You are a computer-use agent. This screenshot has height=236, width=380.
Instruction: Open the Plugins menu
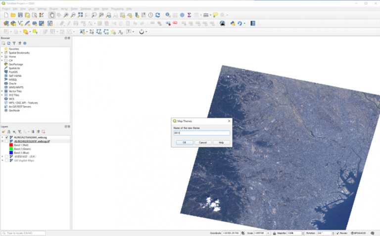53,9
